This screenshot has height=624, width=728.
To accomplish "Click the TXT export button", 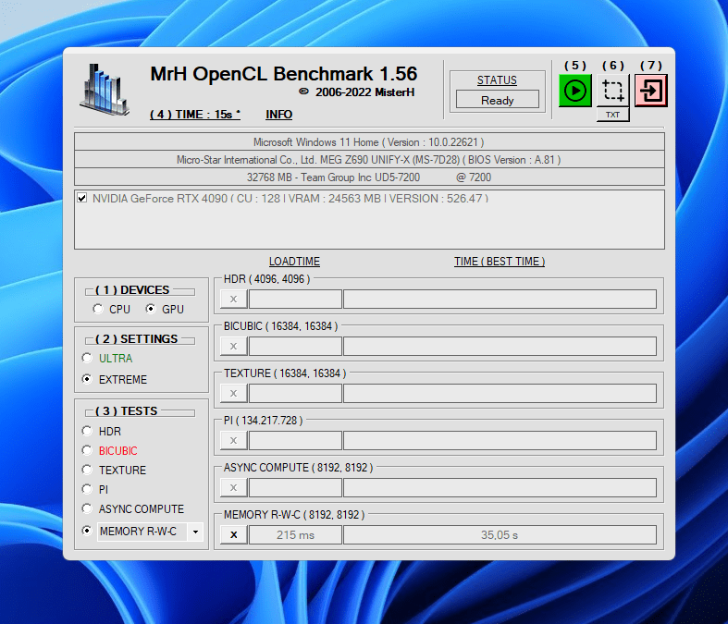I will click(613, 115).
